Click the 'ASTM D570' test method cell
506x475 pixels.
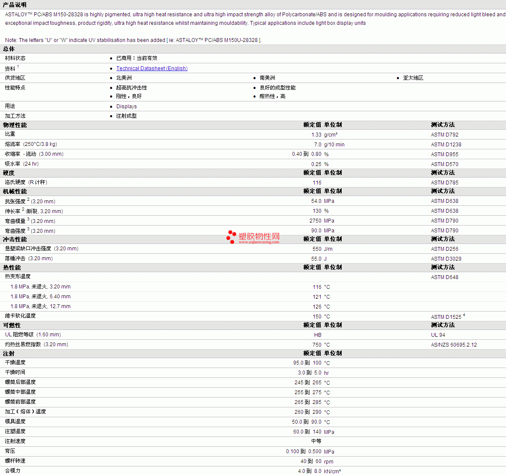pos(444,164)
